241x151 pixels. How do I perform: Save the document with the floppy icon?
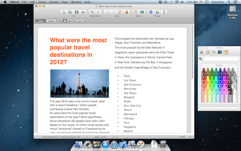tap(77, 12)
